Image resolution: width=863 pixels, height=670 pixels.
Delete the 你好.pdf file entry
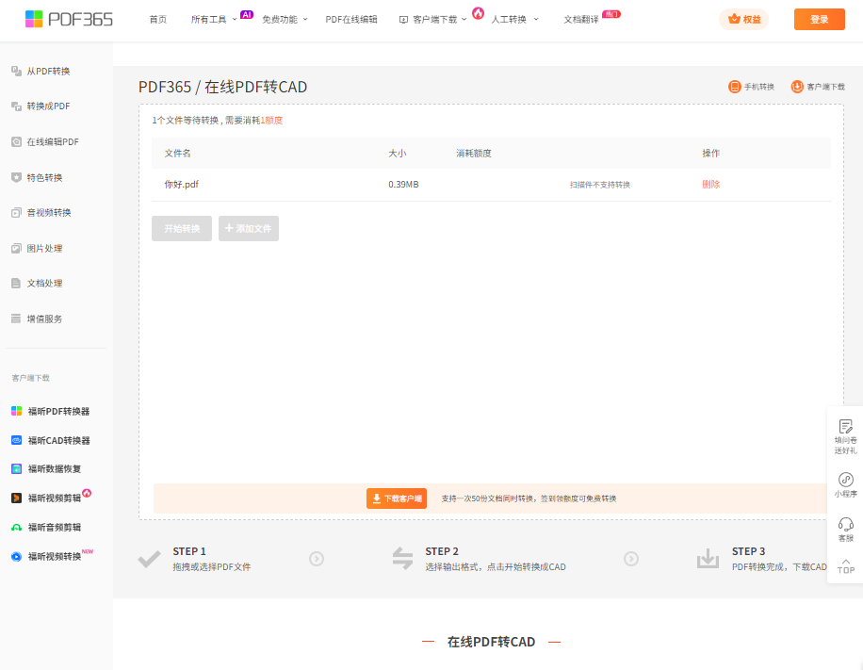click(710, 185)
